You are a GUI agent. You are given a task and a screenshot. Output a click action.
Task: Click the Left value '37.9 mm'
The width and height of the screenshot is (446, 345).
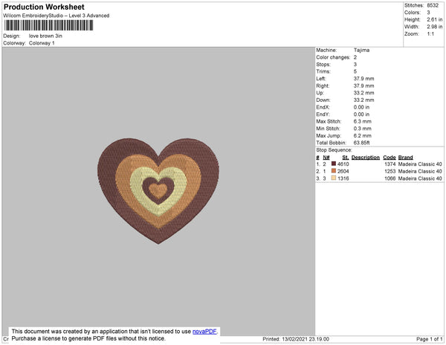coord(363,79)
